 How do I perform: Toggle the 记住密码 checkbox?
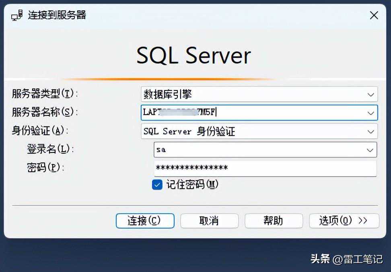point(157,185)
